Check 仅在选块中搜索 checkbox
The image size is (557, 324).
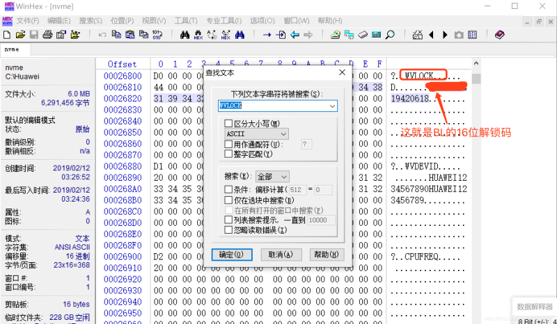(228, 200)
